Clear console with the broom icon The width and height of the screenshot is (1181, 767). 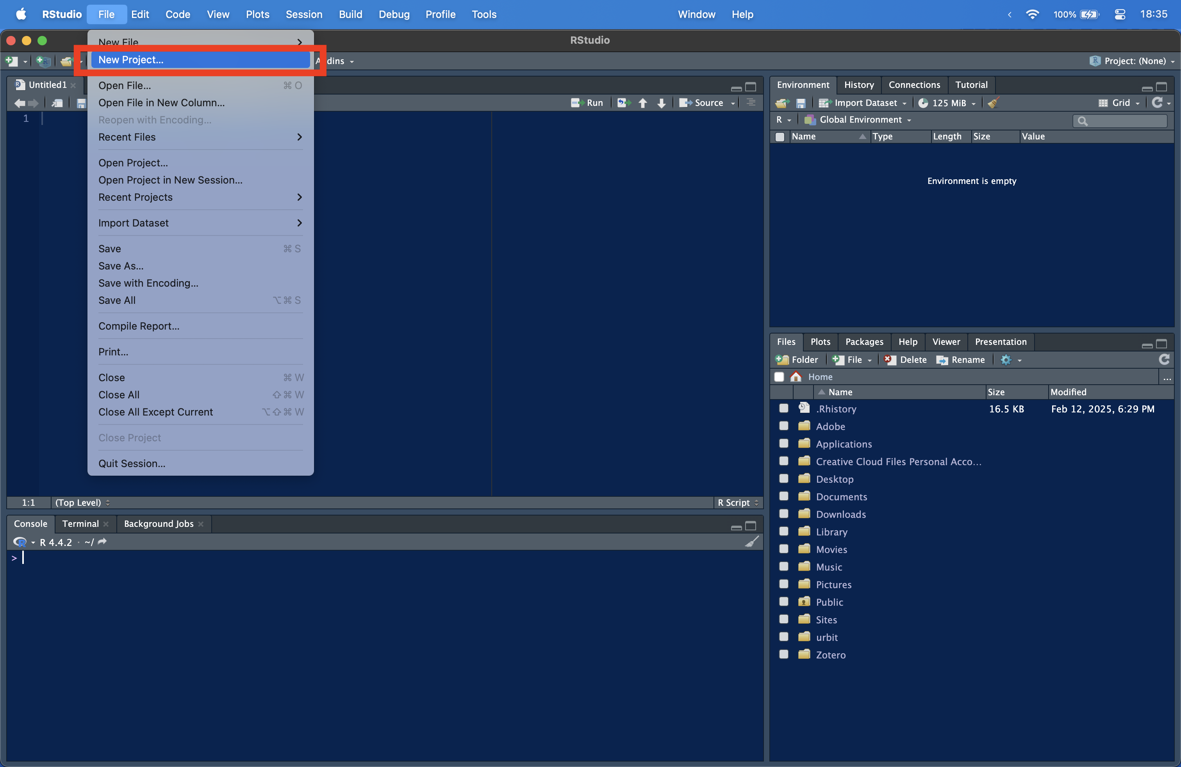752,542
